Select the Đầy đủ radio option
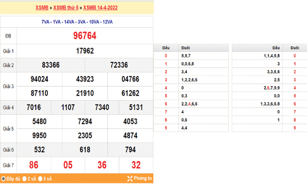Image resolution: width=308 pixels, height=184 pixels. [3, 179]
